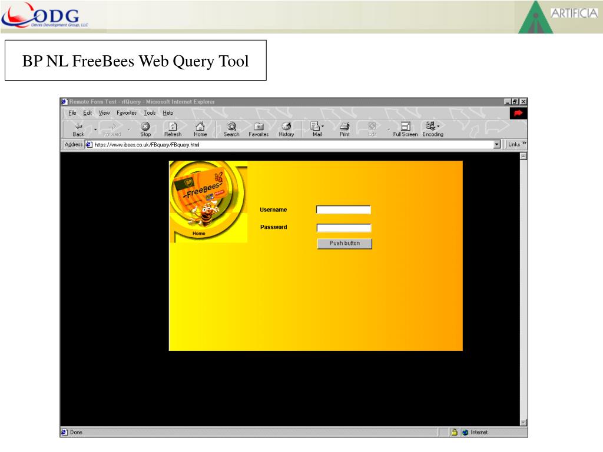This screenshot has width=603, height=452.
Task: Click the ODG logo in header
Action: point(45,15)
